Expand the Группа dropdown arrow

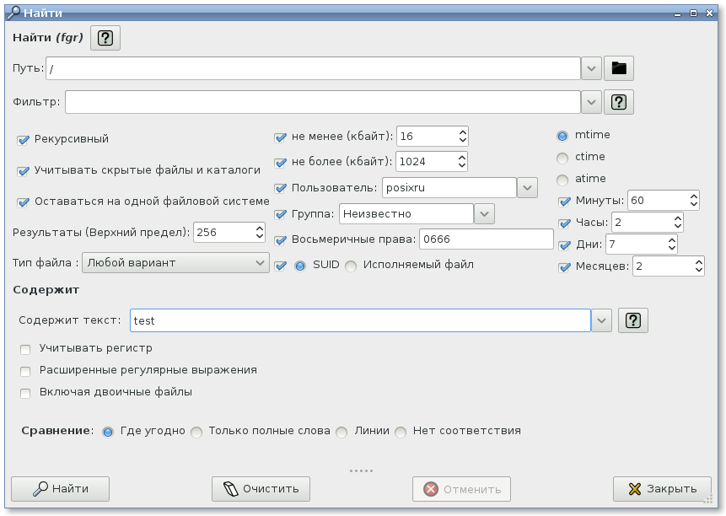coord(484,214)
